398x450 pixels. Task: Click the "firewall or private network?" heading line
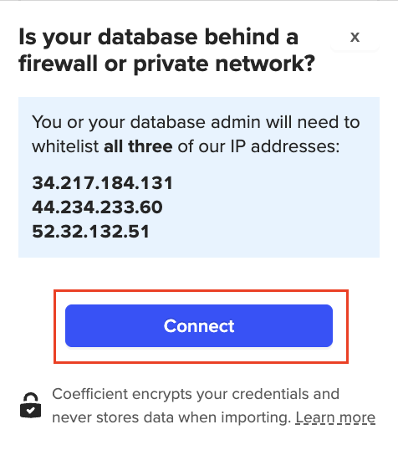coord(166,64)
